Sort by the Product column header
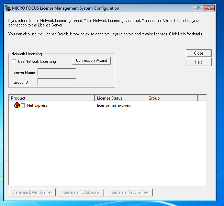The height and width of the screenshot is (206, 224). (x=52, y=98)
